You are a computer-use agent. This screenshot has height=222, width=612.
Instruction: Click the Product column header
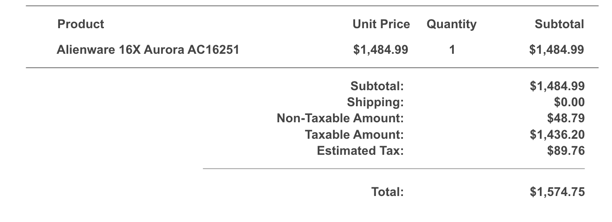click(80, 24)
